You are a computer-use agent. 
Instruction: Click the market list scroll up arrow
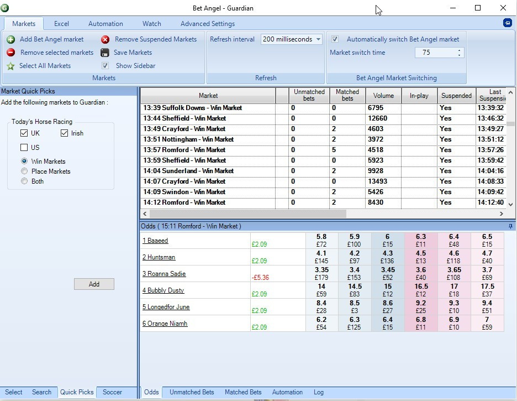point(510,92)
